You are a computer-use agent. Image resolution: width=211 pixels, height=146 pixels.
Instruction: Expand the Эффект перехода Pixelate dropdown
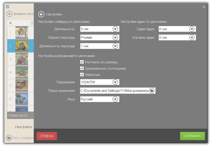click(x=115, y=38)
